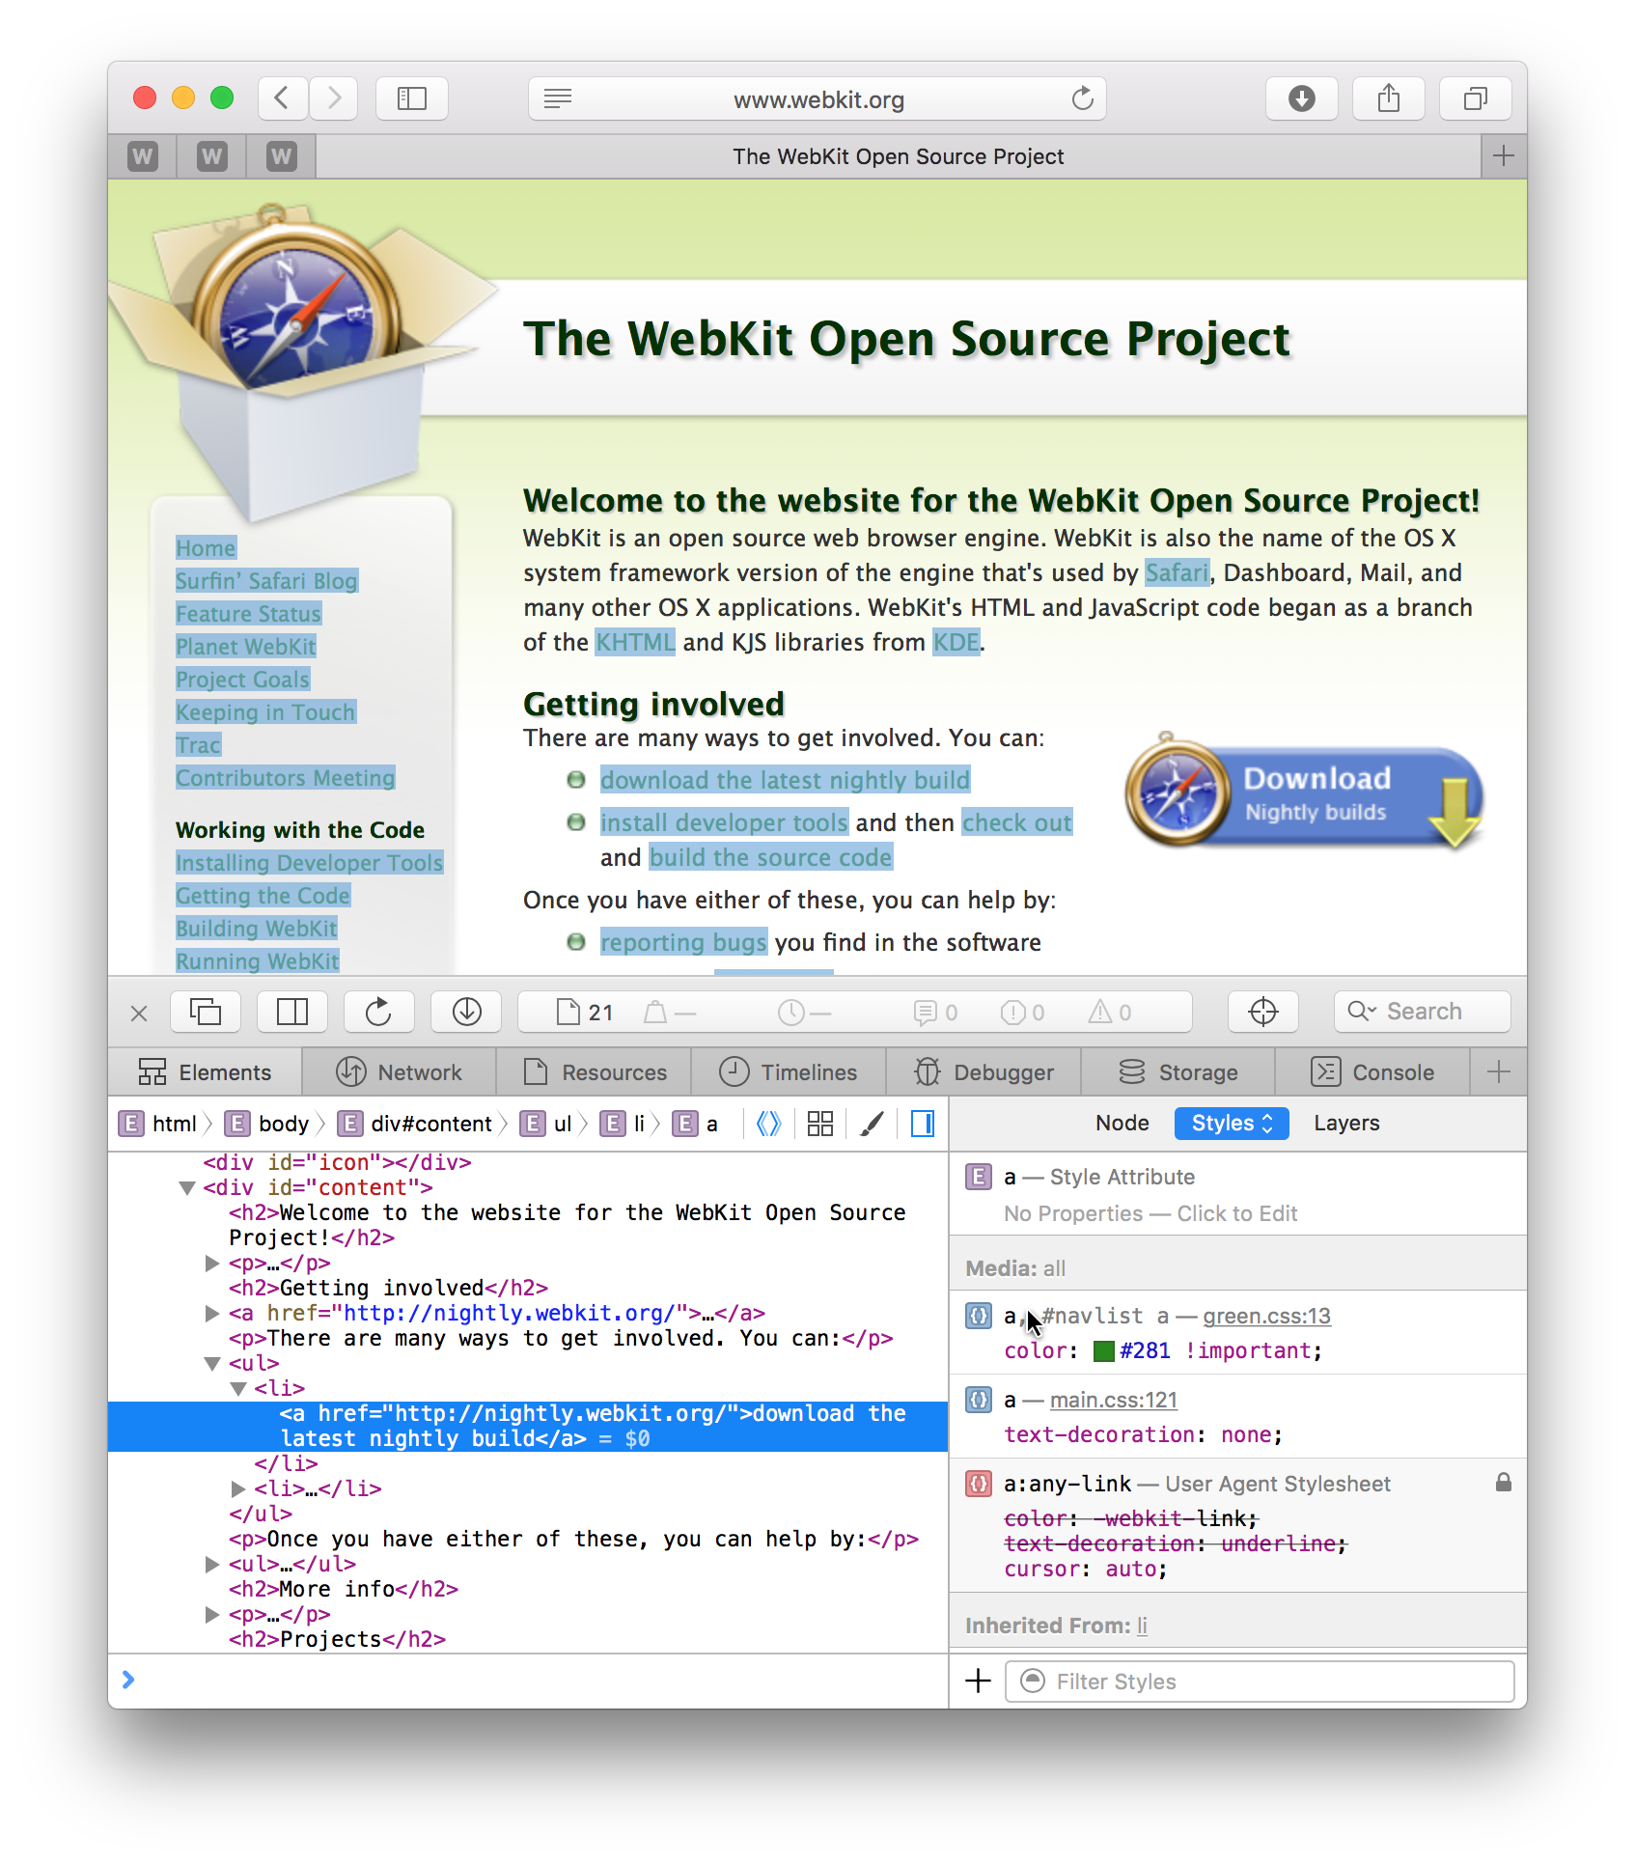
Task: Reload the page from the inspector toolbar
Action: (379, 1012)
